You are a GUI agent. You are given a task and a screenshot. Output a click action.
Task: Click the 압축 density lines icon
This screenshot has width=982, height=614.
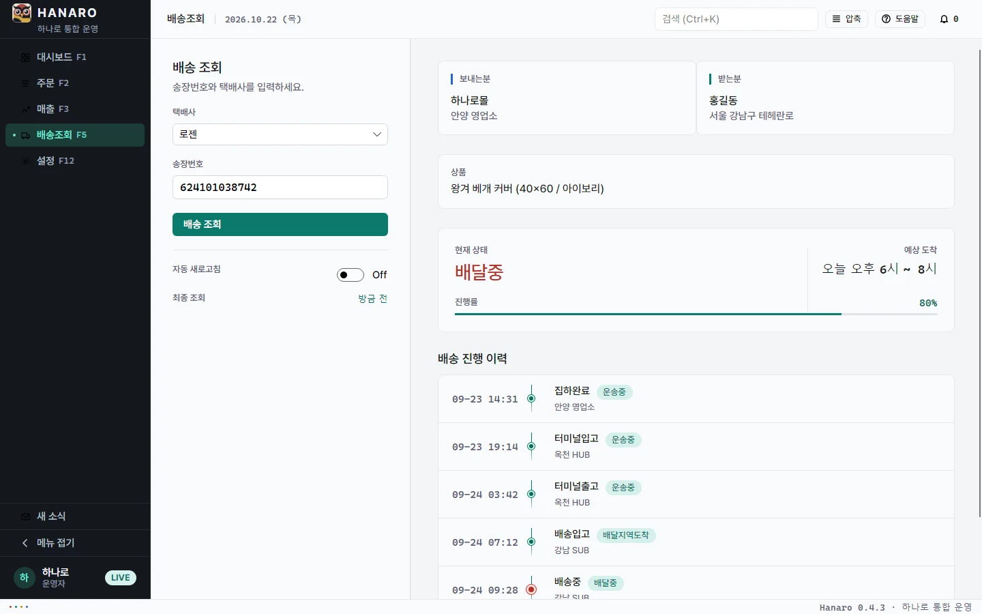click(x=836, y=19)
